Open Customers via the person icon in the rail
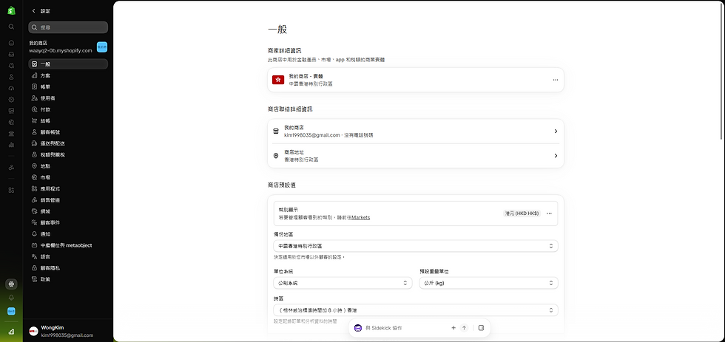The width and height of the screenshot is (725, 342). coord(12,77)
